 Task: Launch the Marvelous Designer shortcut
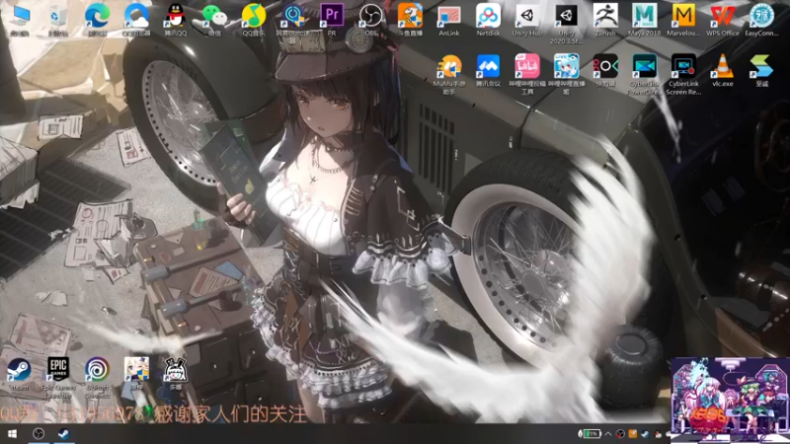point(683,20)
